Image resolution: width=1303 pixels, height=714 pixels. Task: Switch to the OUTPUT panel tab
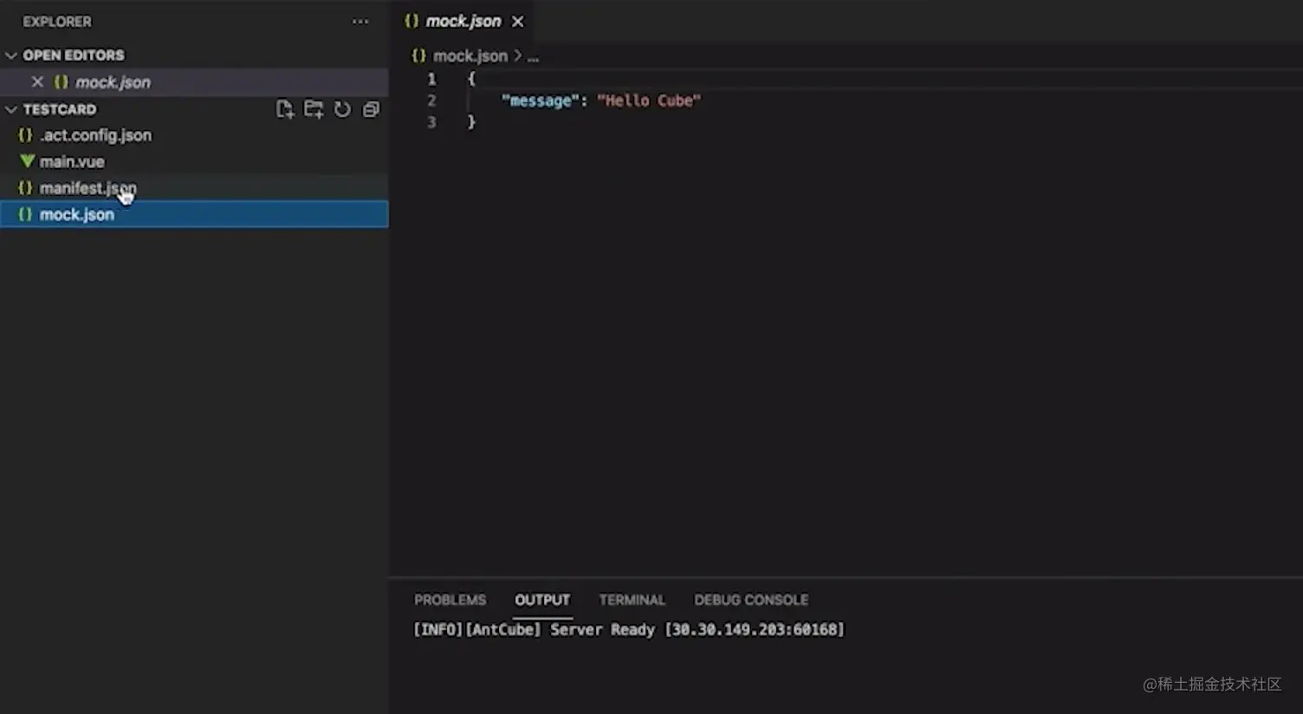click(x=542, y=600)
